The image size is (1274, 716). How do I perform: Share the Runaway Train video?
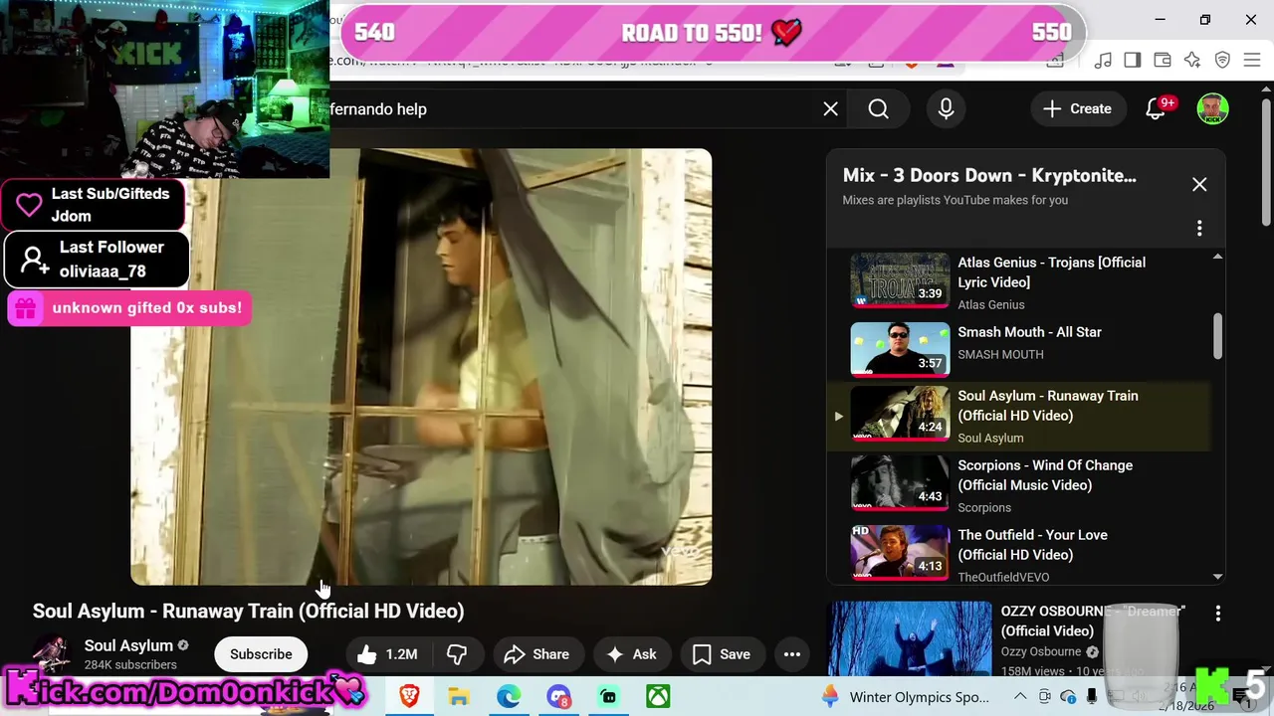pyautogui.click(x=536, y=654)
